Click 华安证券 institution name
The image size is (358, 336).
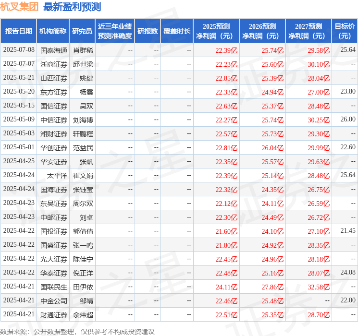54,162
